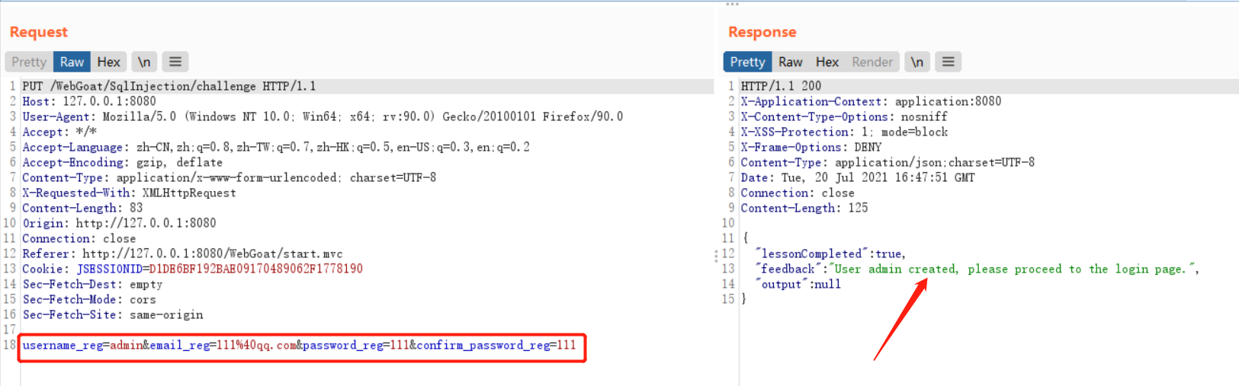Click the X-Frame-Options: DENY line
This screenshot has height=386, width=1239.
click(x=811, y=147)
